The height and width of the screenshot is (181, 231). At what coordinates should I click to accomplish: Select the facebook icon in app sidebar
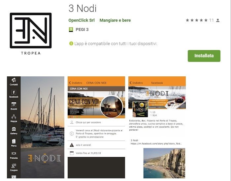(14, 92)
